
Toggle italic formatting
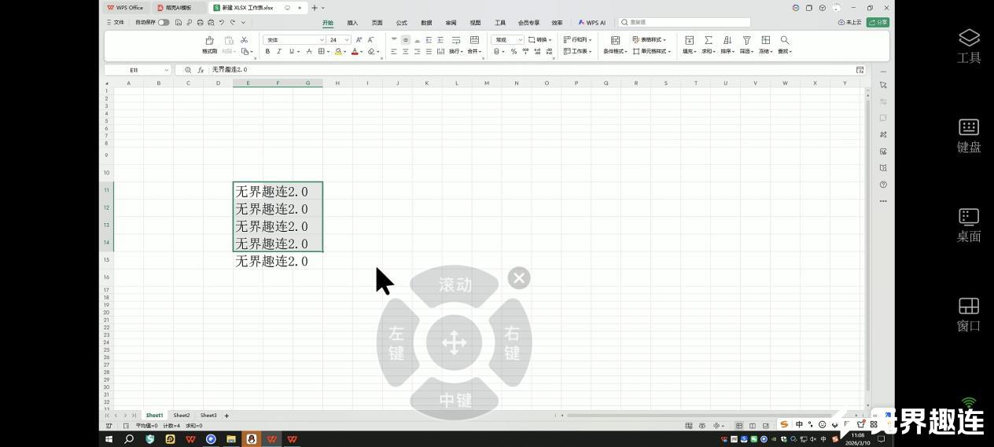tap(278, 52)
